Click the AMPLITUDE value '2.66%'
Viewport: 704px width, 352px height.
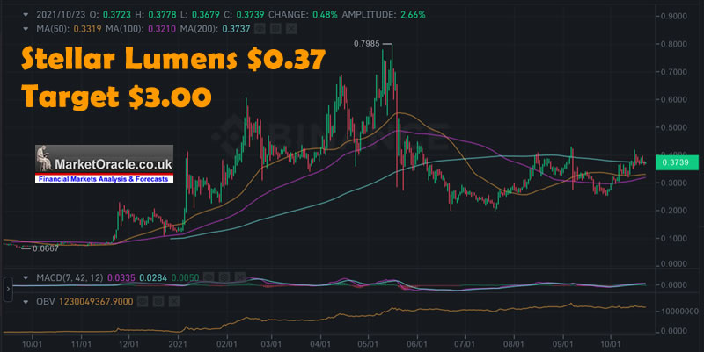click(x=413, y=15)
